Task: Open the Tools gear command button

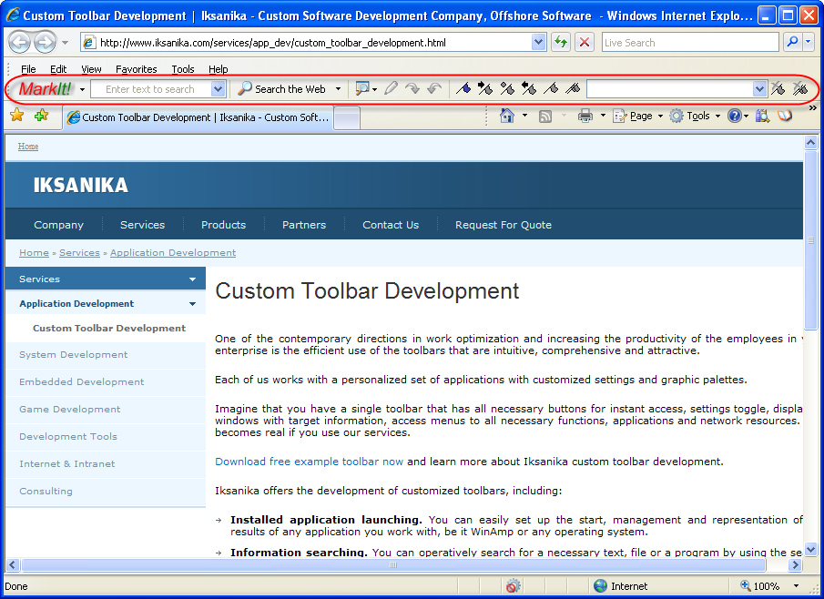Action: [696, 117]
